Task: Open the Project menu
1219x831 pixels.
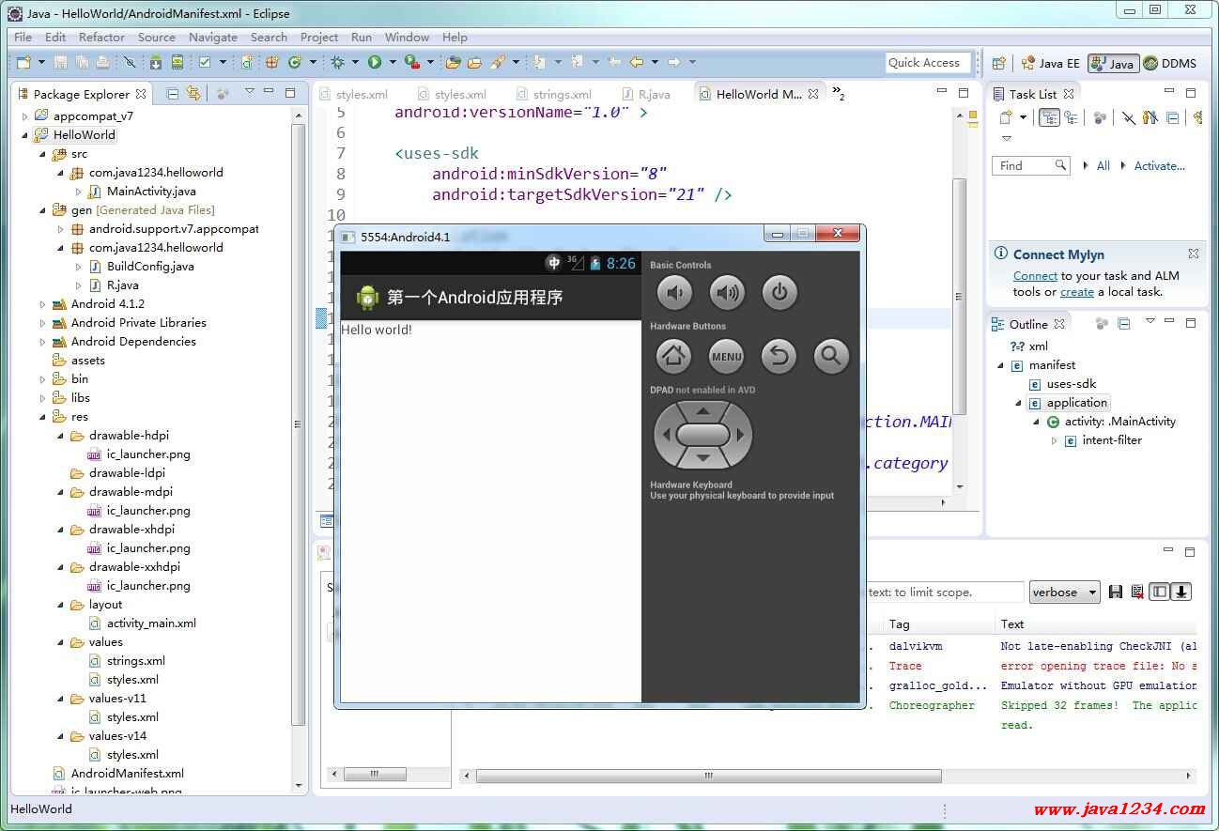Action: pos(319,38)
